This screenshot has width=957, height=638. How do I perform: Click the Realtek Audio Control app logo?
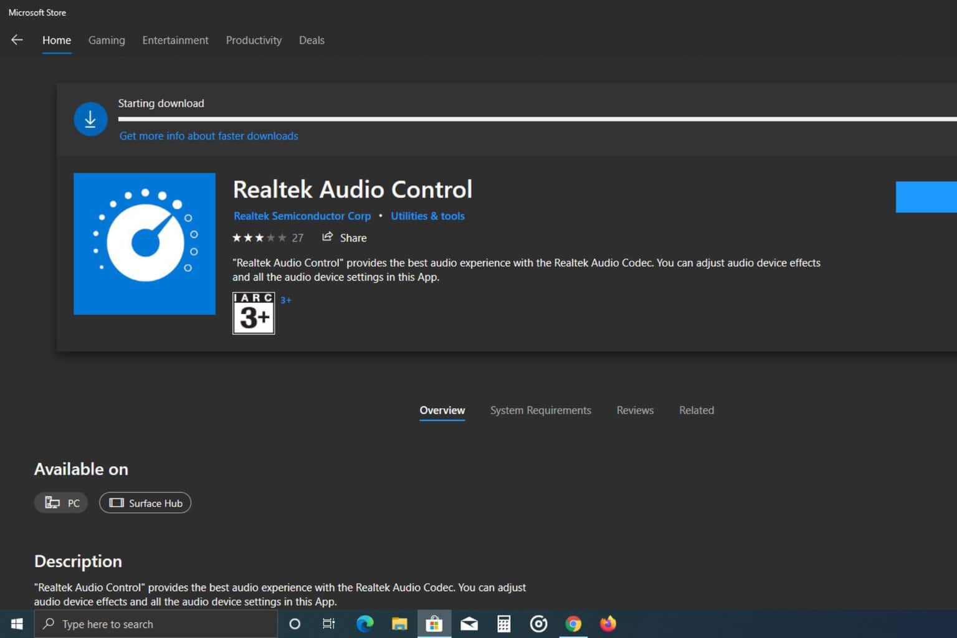click(x=145, y=244)
